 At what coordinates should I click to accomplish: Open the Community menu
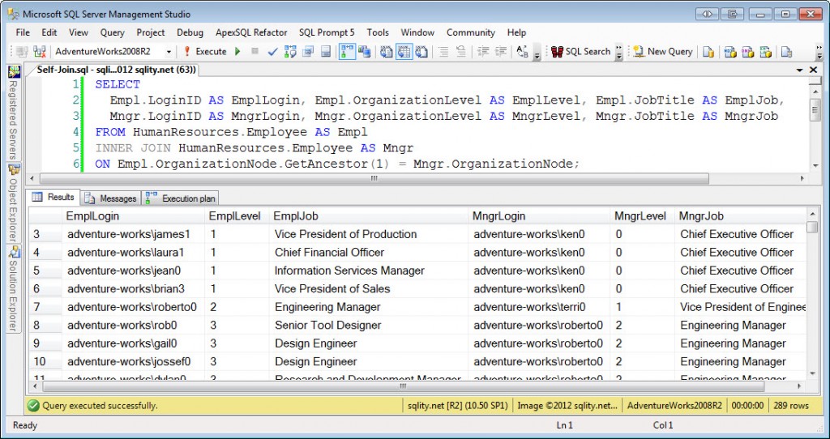[x=471, y=32]
